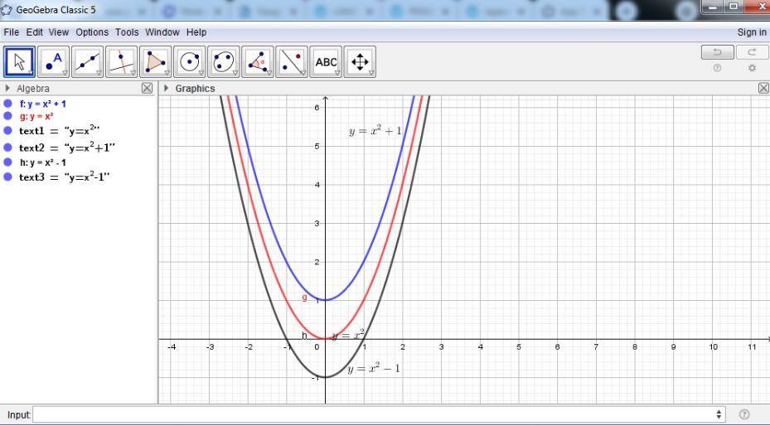The width and height of the screenshot is (770, 426).
Task: Select the Move arrow tool
Action: click(18, 61)
